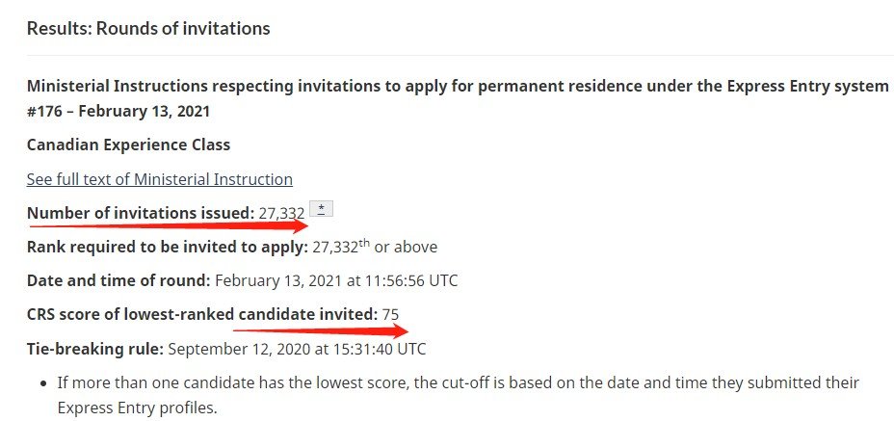The height and width of the screenshot is (421, 894).
Task: Click the February 13, 2021 at 11:56:56 UTC value
Action: [x=336, y=280]
